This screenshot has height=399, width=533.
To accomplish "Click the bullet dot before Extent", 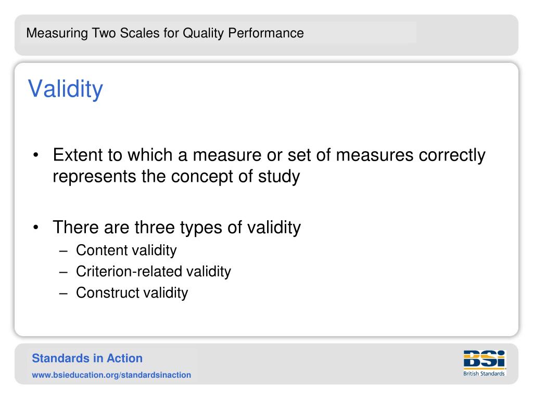I will (x=36, y=155).
